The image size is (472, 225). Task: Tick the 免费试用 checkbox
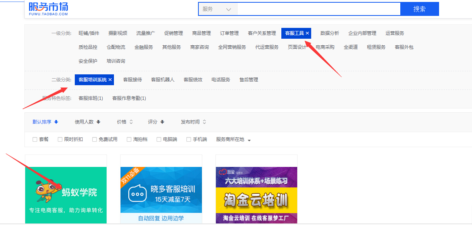(95, 139)
